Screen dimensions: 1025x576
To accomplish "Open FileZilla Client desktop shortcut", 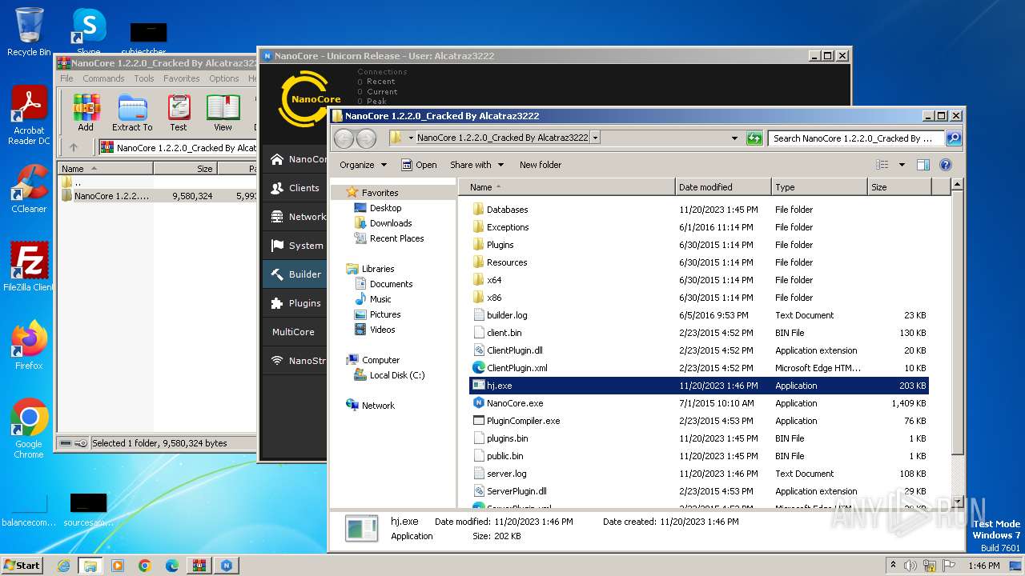I will 29,267.
